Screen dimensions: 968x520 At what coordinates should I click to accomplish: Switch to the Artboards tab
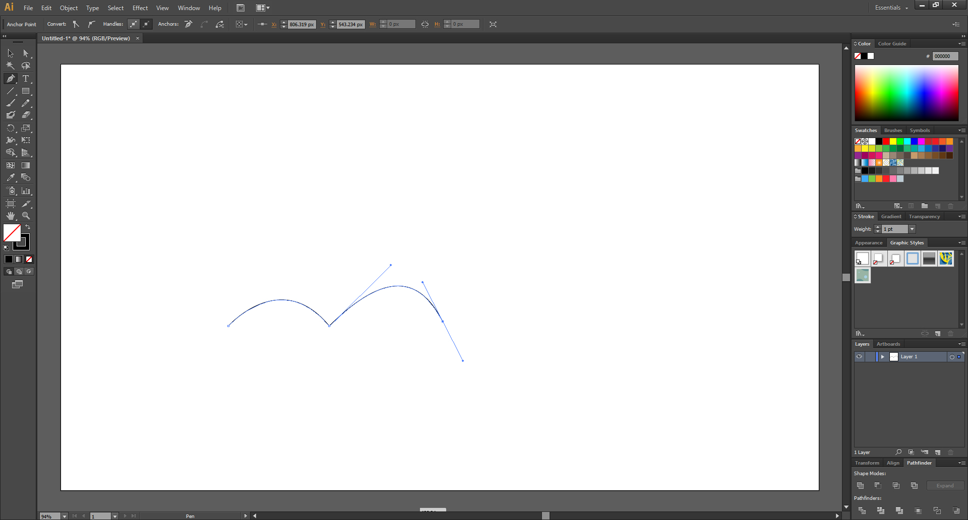tap(888, 344)
